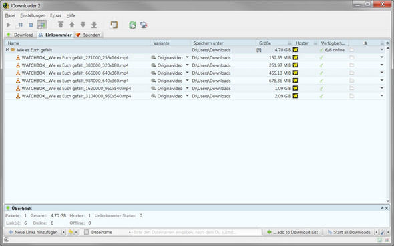Select file WATCHBOX__Wie es Euch gefällt_666000_640x360.mp4
Image resolution: width=394 pixels, height=246 pixels.
75,73
